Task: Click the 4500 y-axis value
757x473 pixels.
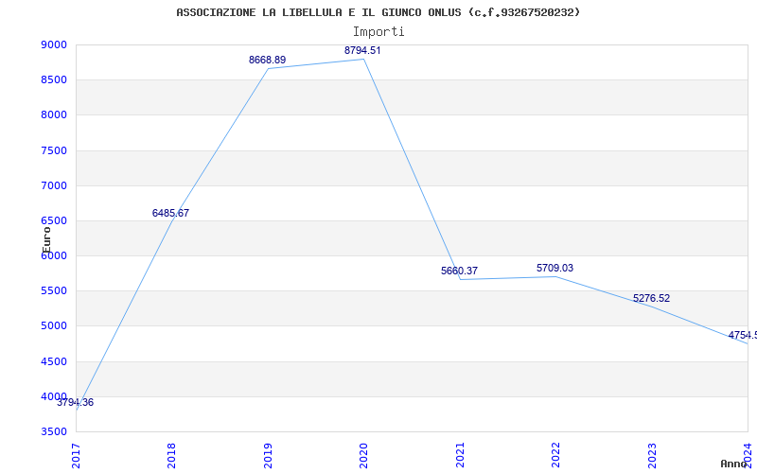Action: coord(54,361)
